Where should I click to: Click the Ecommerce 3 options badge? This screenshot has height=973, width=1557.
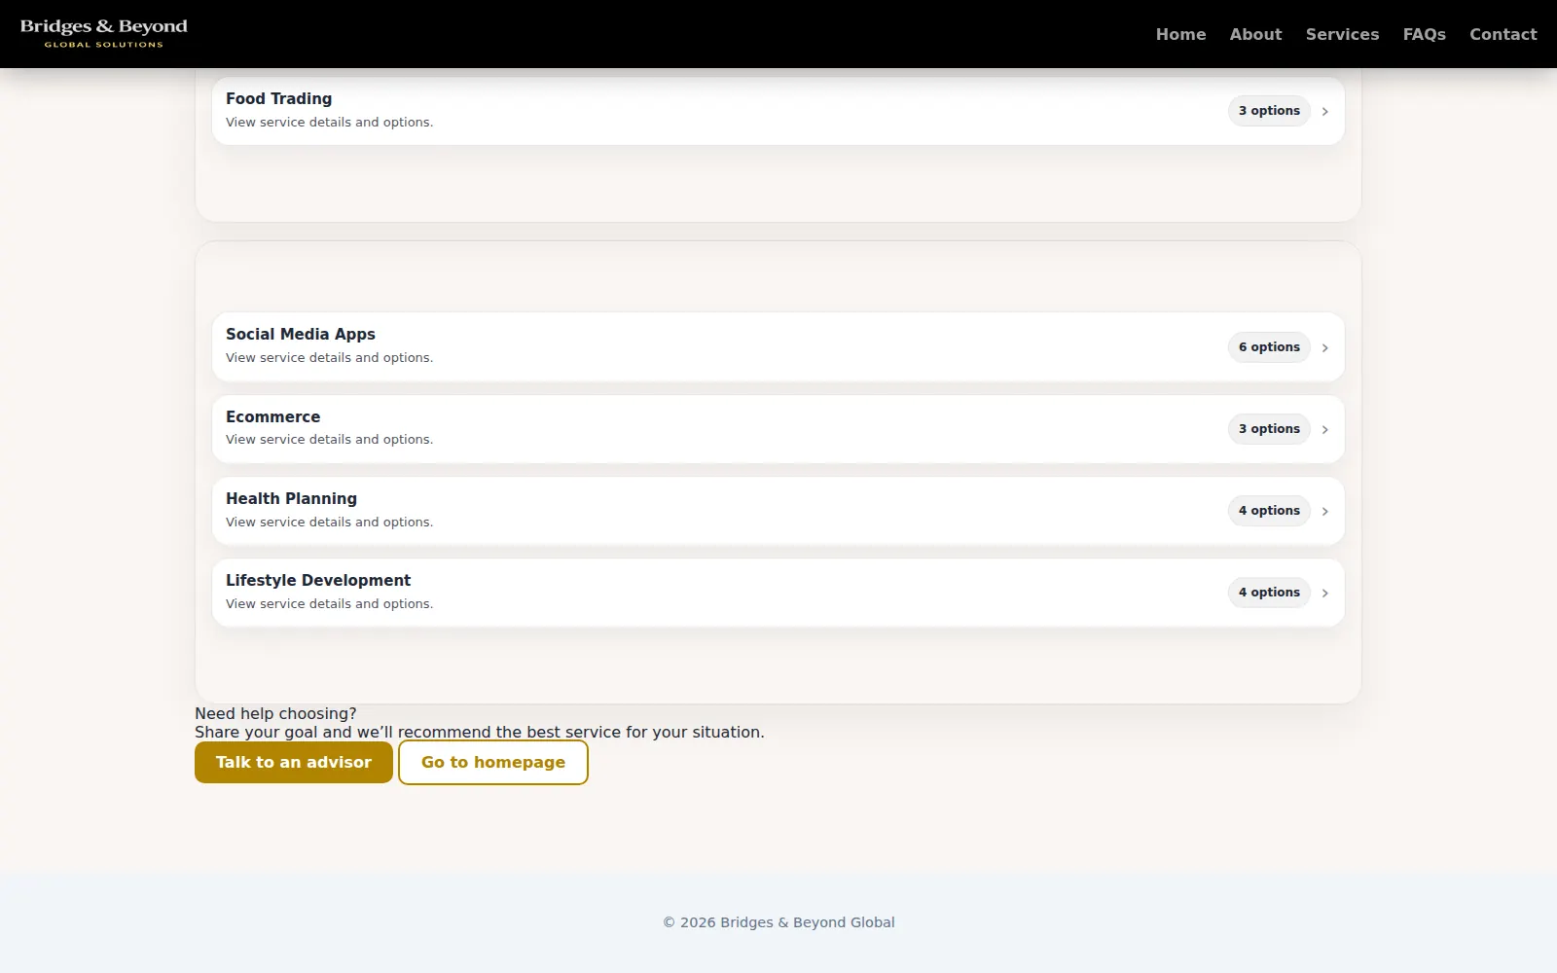point(1269,429)
